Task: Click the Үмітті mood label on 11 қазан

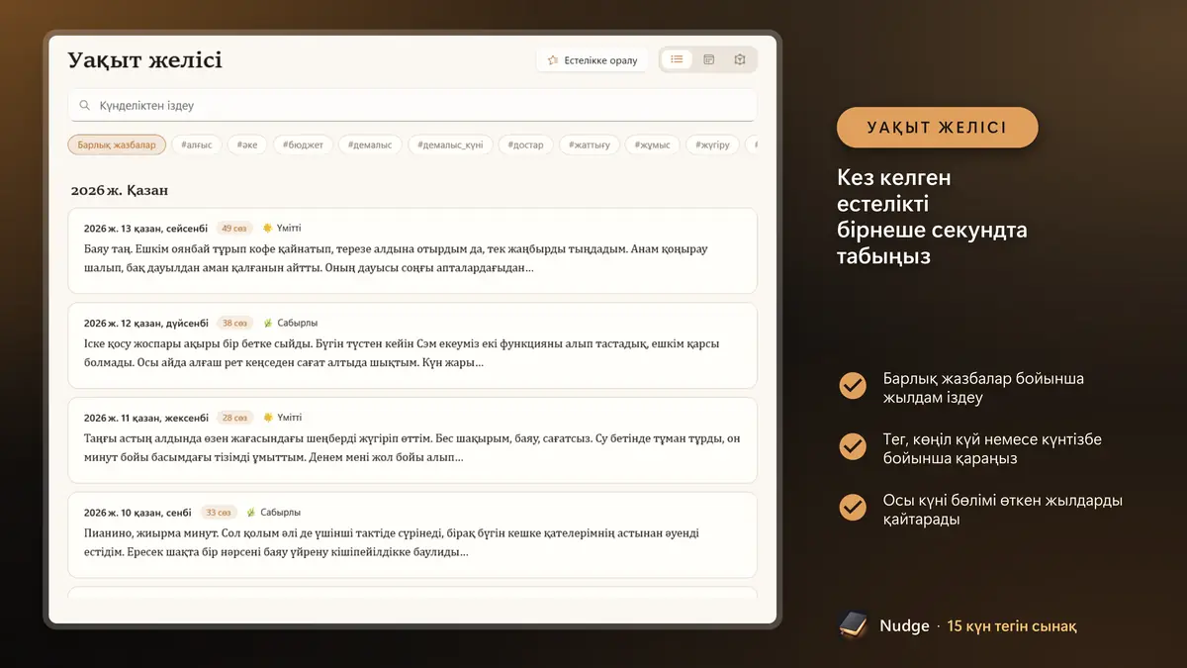Action: click(289, 418)
